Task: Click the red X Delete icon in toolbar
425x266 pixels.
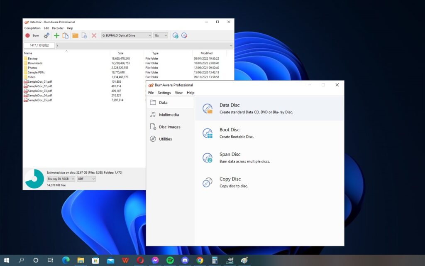Action: (94, 35)
